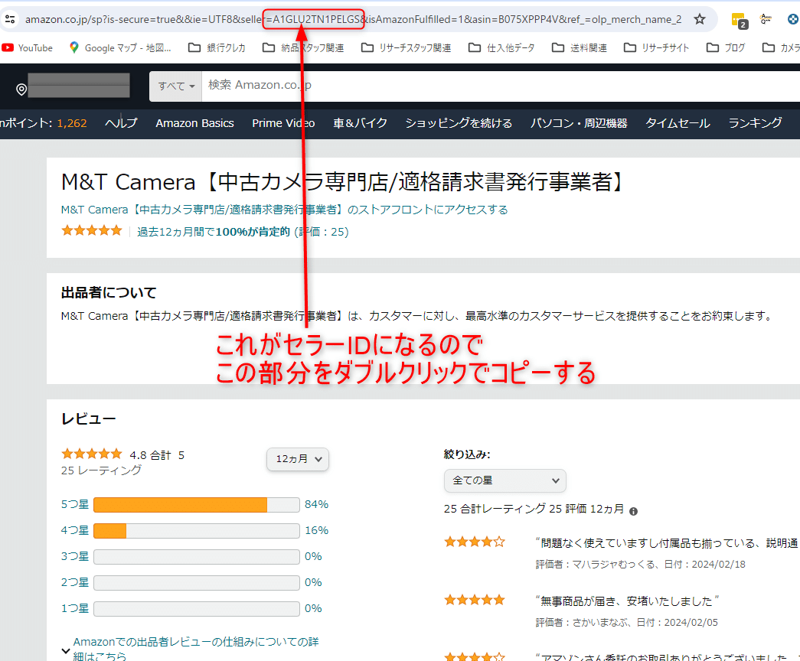Click the seller's five-star rating icons
Screen dimensions: 800x661
tap(92, 230)
